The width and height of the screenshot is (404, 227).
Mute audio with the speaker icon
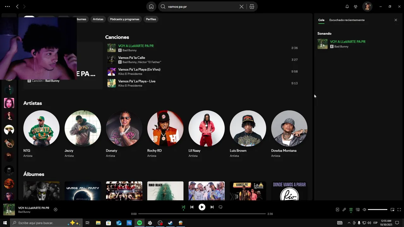(x=364, y=210)
